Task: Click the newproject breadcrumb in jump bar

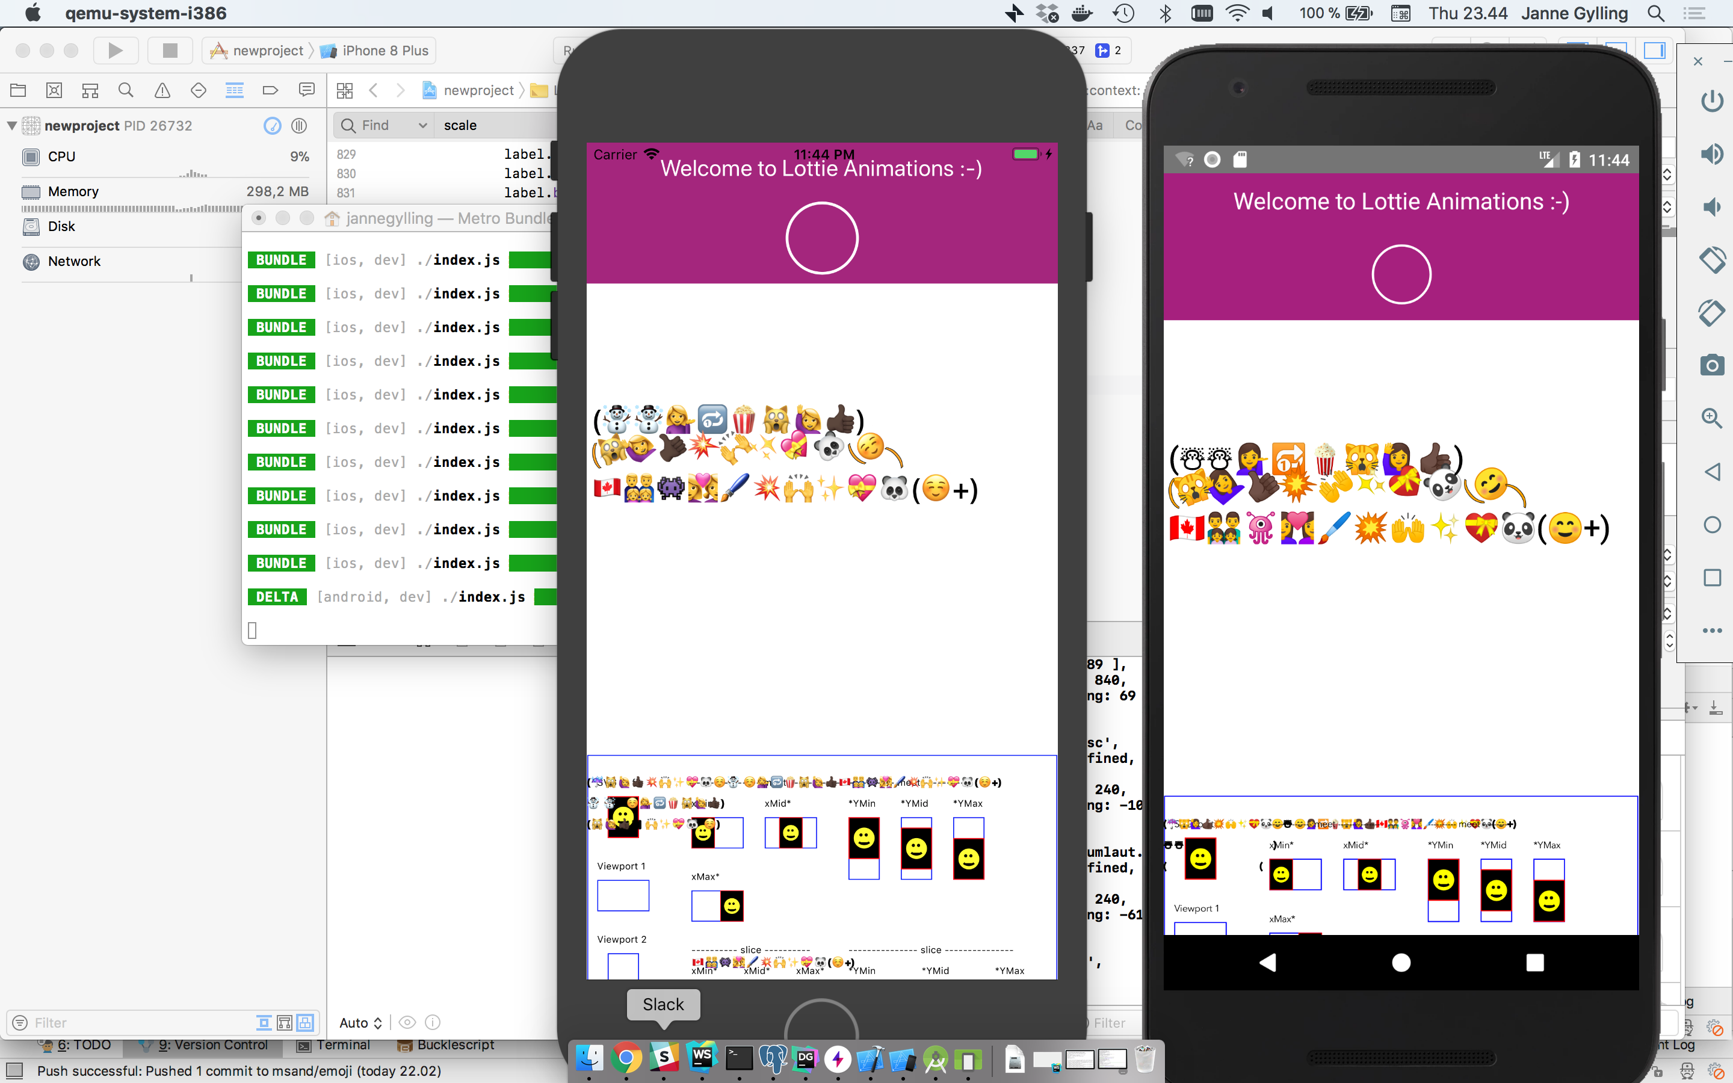Action: pos(469,90)
